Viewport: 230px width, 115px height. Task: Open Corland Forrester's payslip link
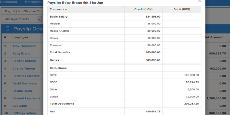[x=26, y=76]
